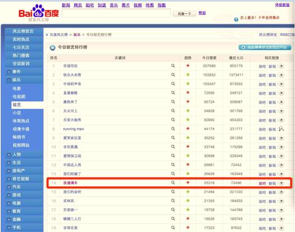Open the 音乐 tab in top navigation

(114, 5)
